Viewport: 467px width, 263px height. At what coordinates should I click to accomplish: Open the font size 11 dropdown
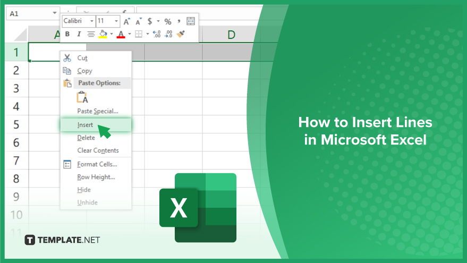pos(116,21)
